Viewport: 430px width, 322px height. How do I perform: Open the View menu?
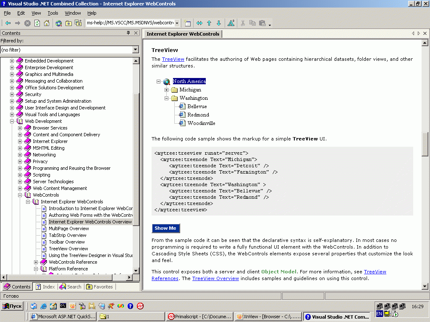click(36, 13)
